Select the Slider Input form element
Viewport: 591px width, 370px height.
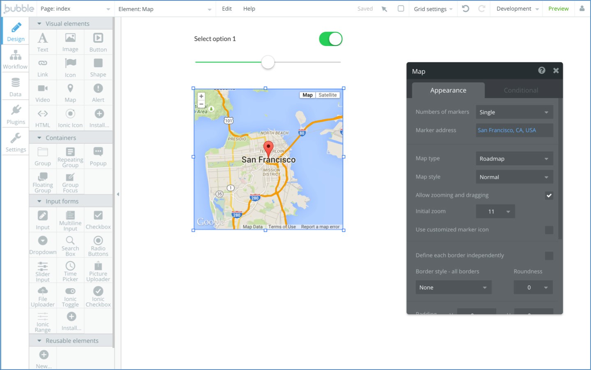pos(43,271)
